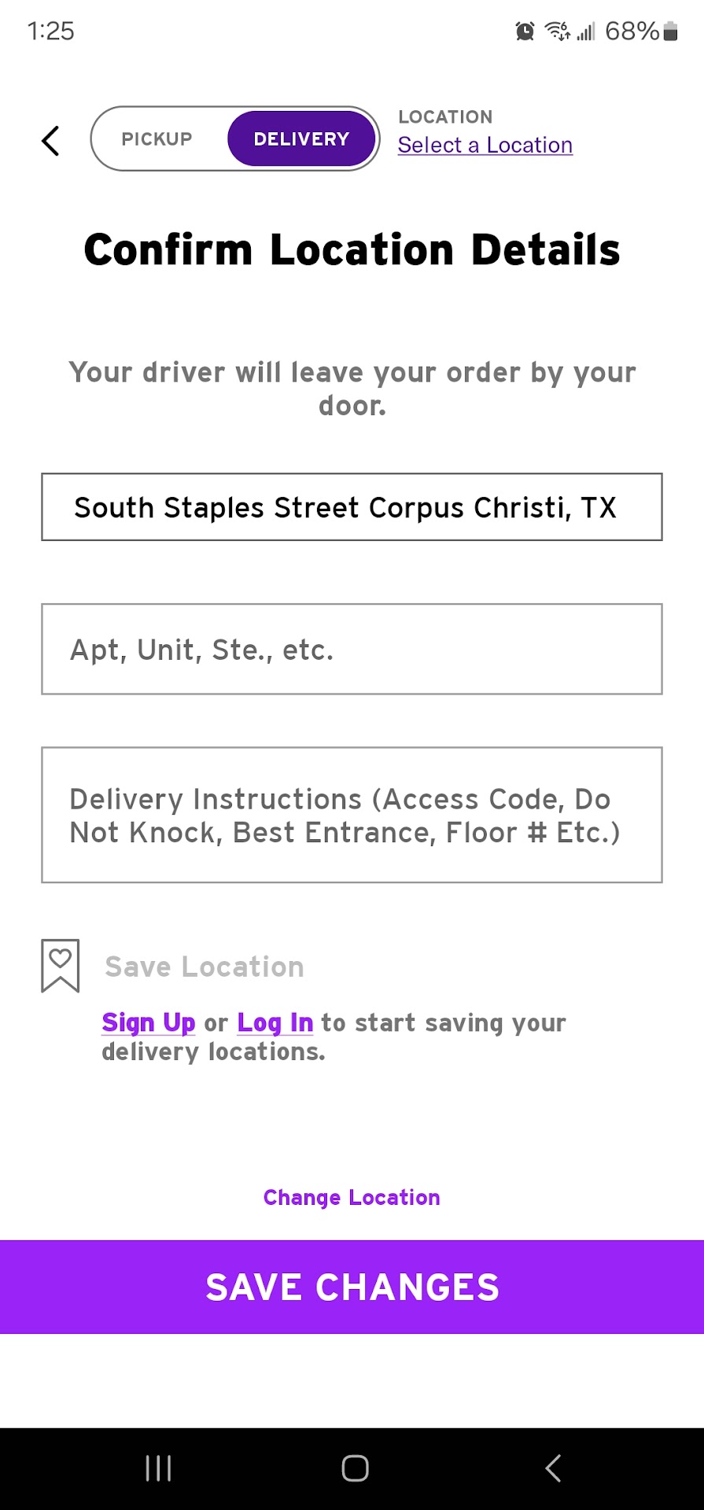Tap Change Location link
Screen dimensions: 704x1510
[x=352, y=1197]
